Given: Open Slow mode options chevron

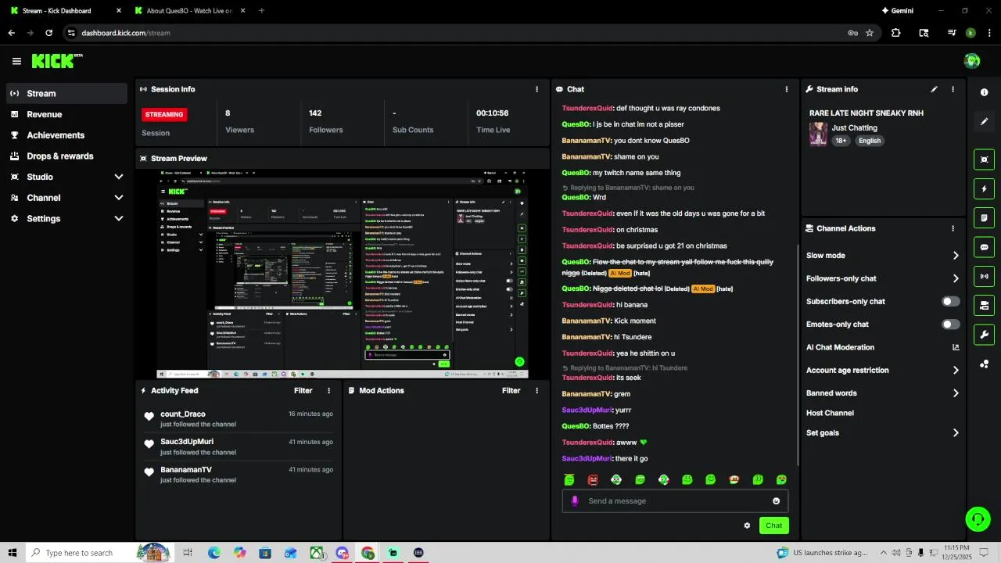Looking at the screenshot, I should 956,256.
